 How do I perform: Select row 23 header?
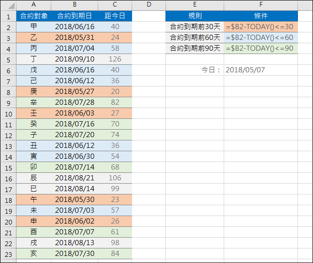point(8,254)
